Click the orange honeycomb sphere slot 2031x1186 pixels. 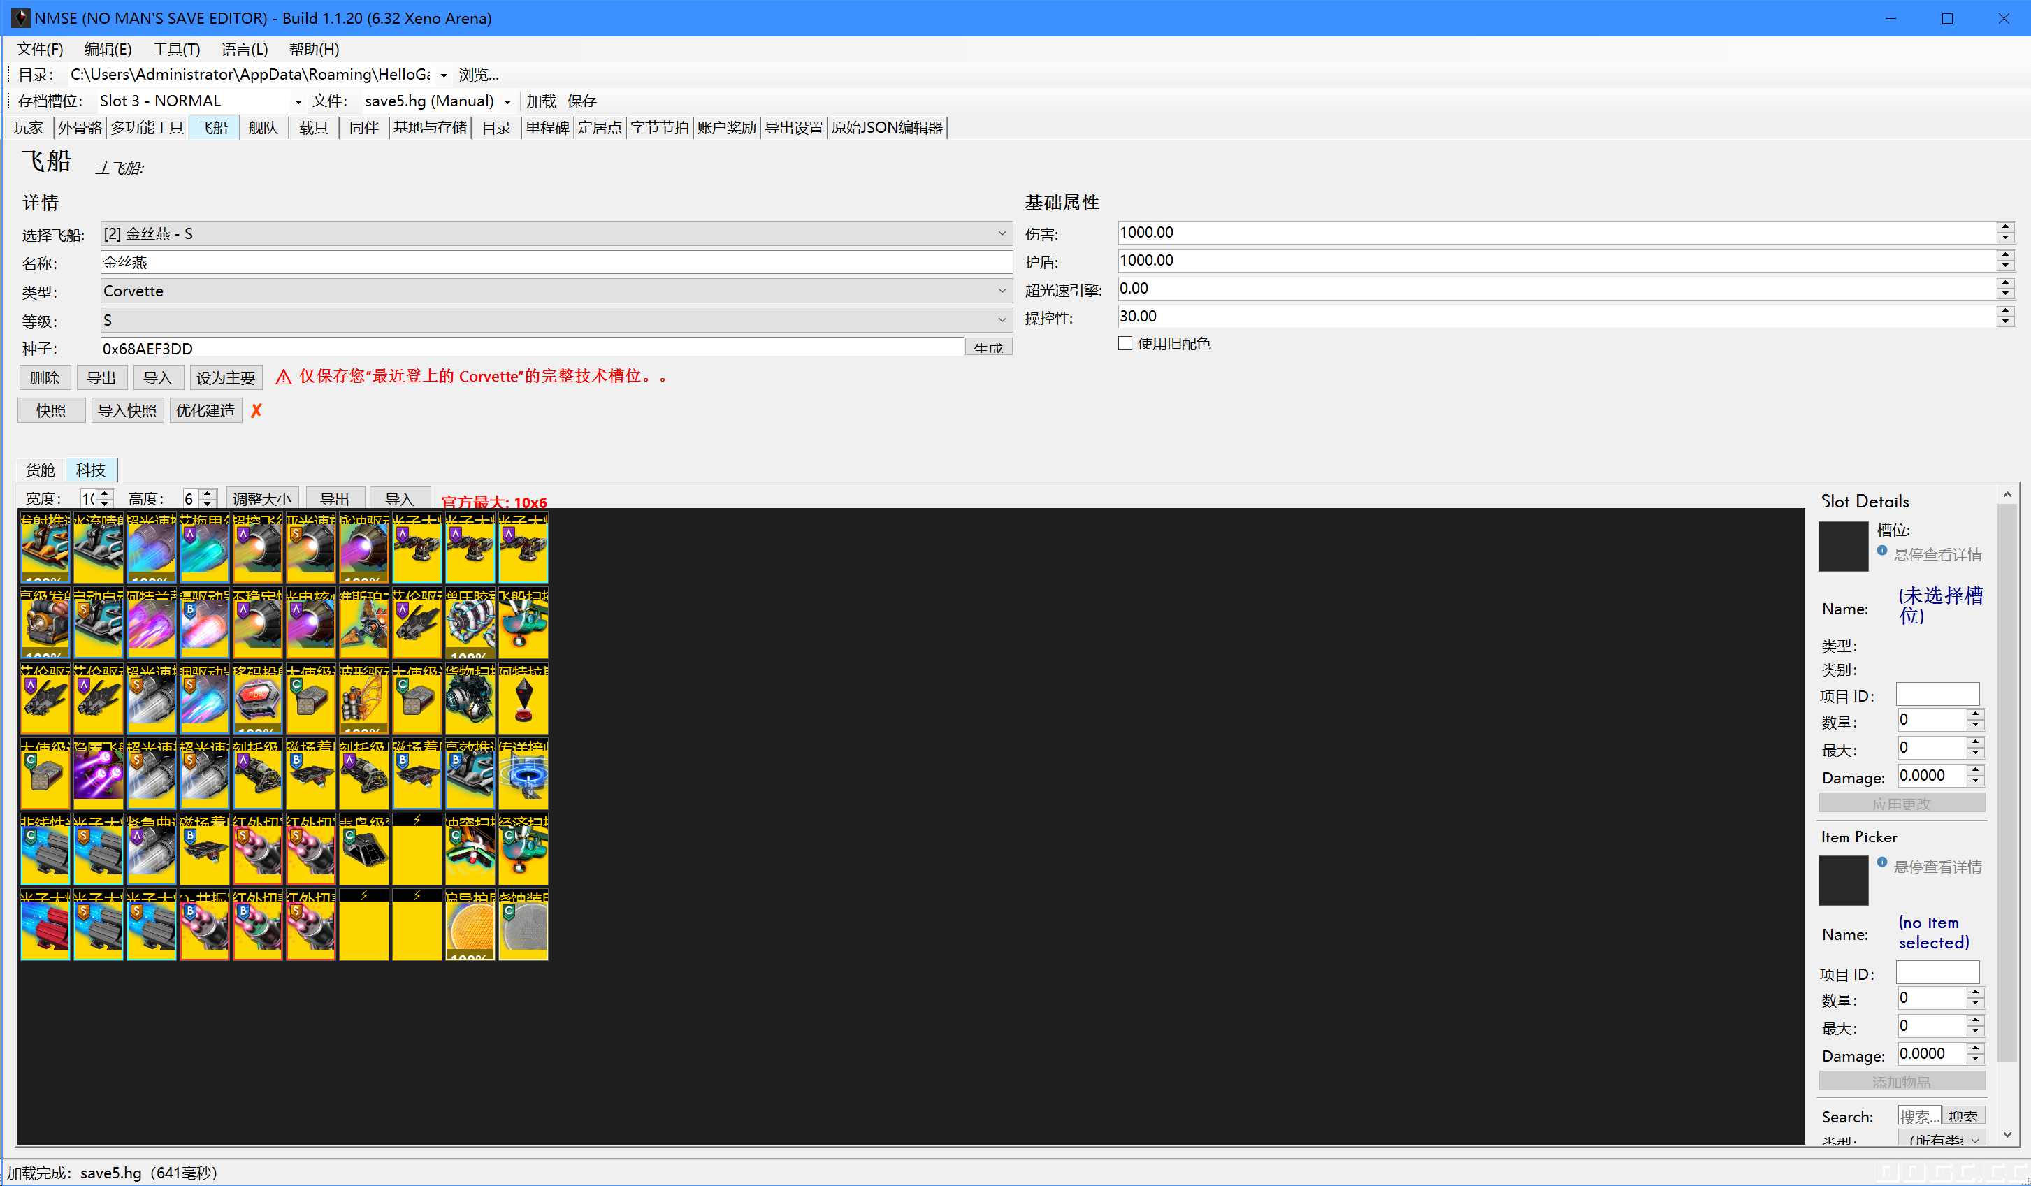click(x=470, y=926)
